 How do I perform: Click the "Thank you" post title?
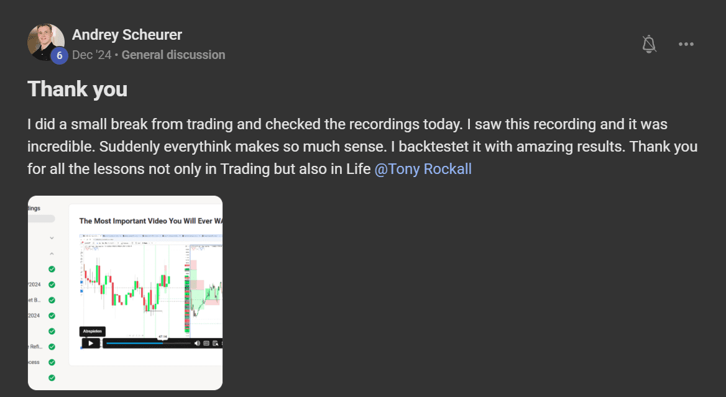[x=78, y=89]
